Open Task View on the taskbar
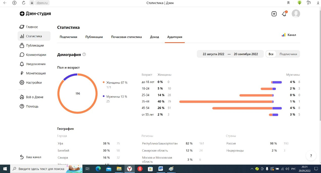The height and width of the screenshot is (173, 321). (x=87, y=169)
